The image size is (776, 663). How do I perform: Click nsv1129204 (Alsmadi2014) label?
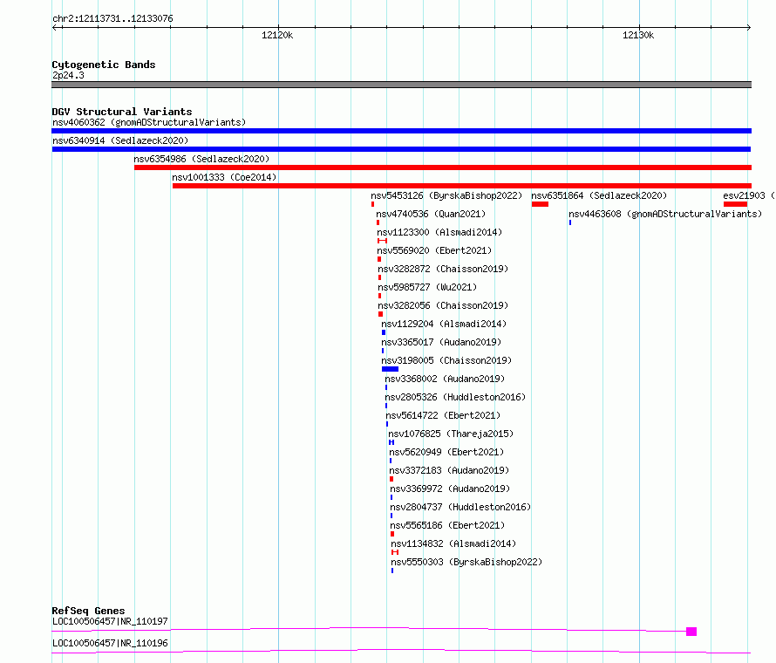444,324
